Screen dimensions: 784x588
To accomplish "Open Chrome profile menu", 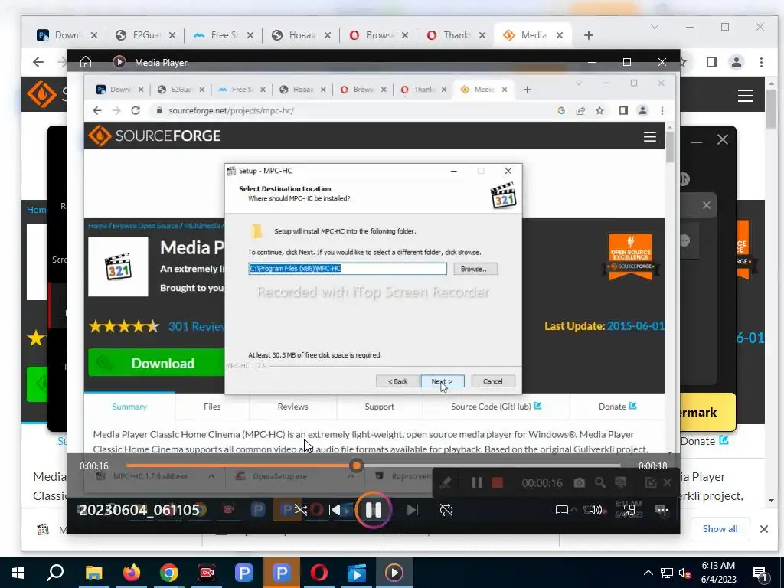I will tap(736, 62).
